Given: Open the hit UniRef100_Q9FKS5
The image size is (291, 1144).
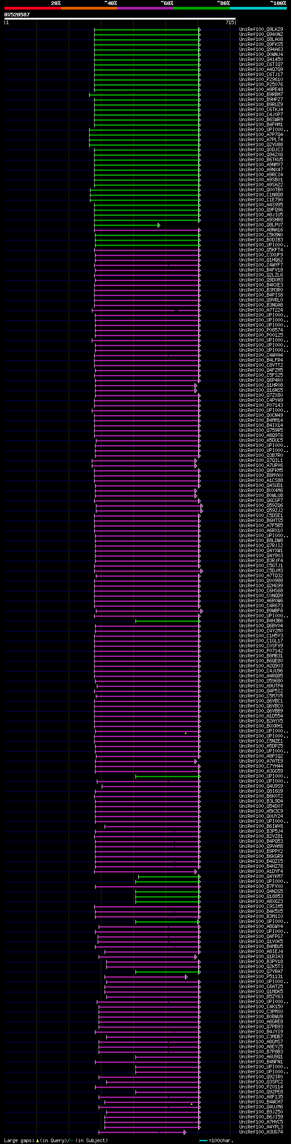Looking at the screenshot, I should point(261,45).
